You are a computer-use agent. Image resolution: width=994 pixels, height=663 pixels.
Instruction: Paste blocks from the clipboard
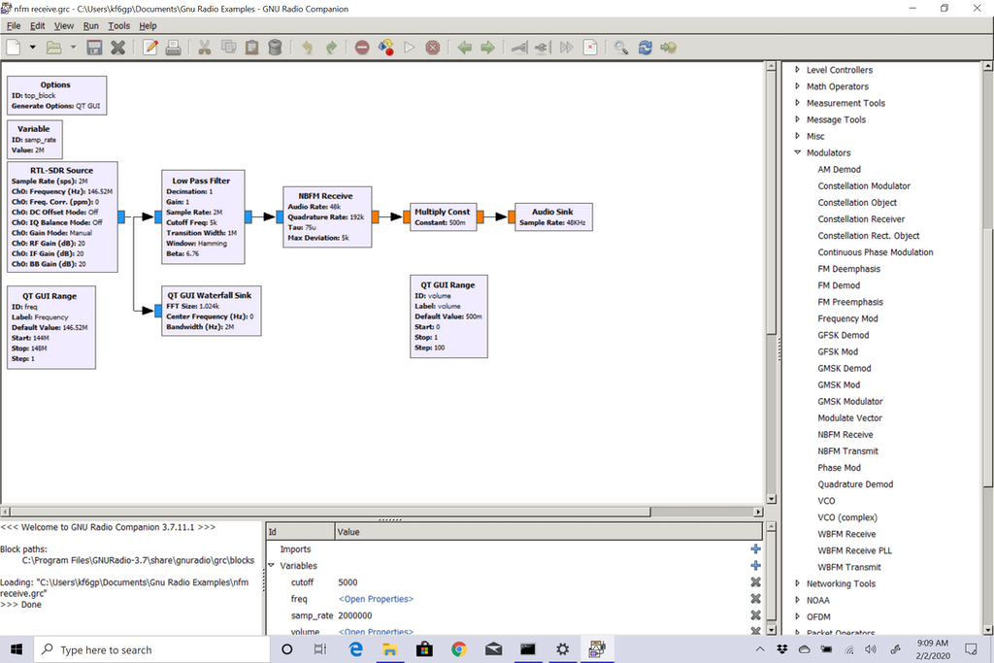(x=251, y=48)
